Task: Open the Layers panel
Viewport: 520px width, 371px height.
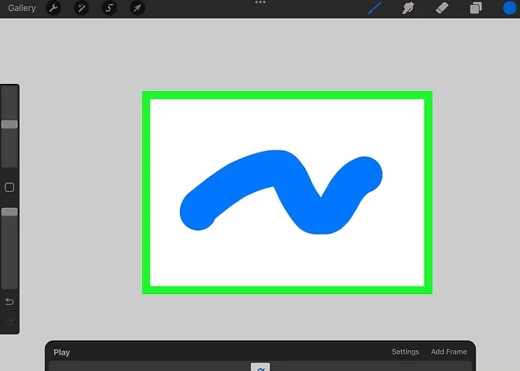Action: pos(476,9)
